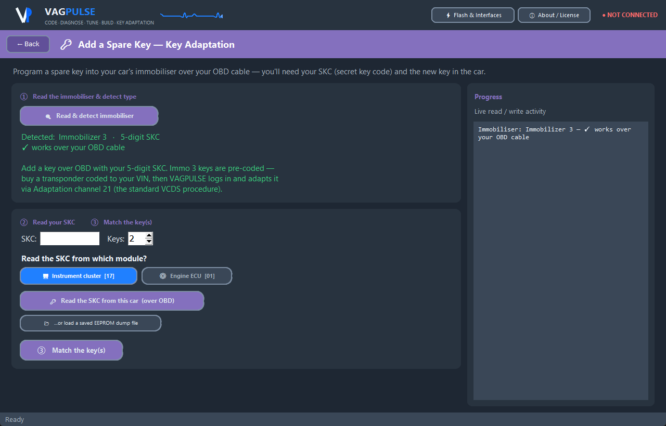
Task: Click the NOT CONNECTED status indicator
Action: (630, 15)
